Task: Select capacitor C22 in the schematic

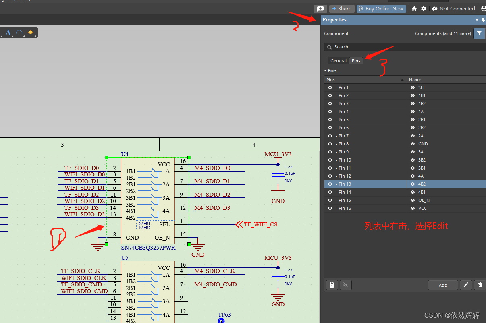Action: [278, 174]
